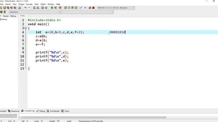Click the Goto function toolbar icon

point(43,8)
